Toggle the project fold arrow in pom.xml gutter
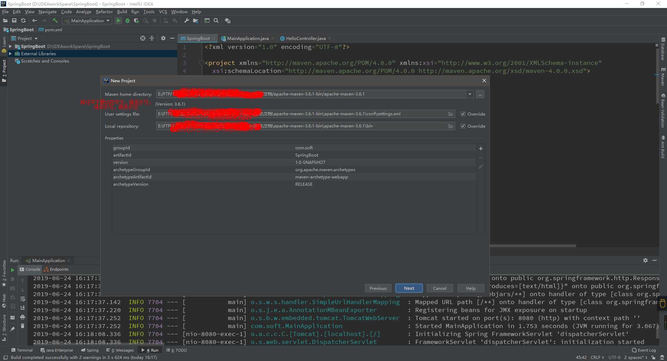667x361 pixels. (x=201, y=63)
